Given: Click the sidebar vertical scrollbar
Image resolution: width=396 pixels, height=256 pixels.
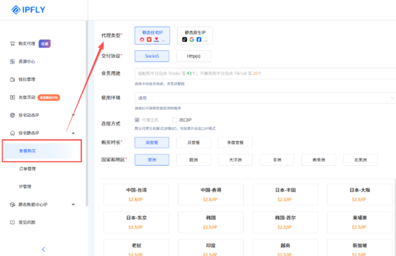Looking at the screenshot, I should pyautogui.click(x=87, y=113).
